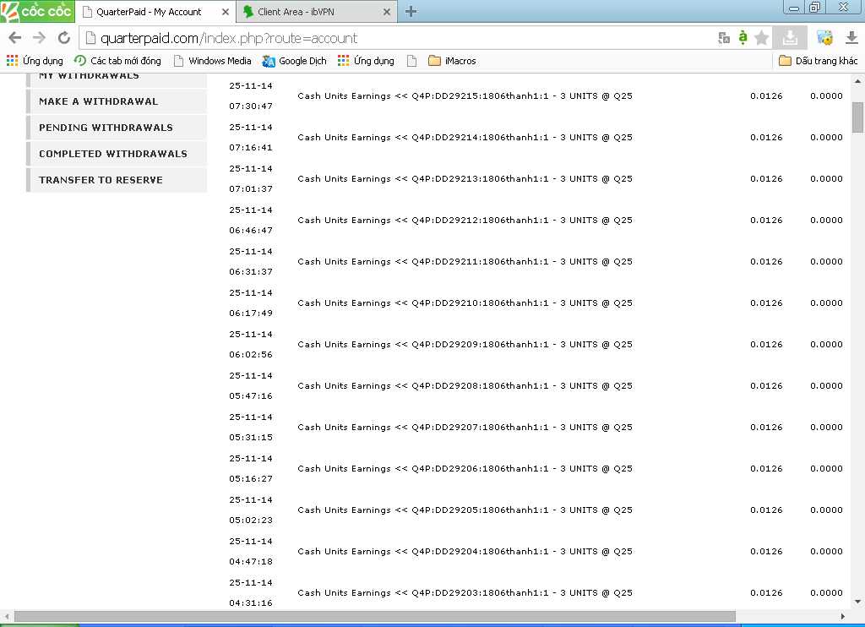Screen dimensions: 865x627
Task: Open the first Ứng dụng apps bookmark
Action: 35,61
